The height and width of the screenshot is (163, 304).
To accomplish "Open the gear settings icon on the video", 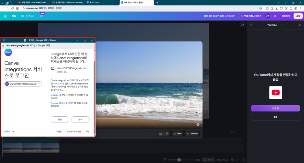I will click(x=198, y=125).
